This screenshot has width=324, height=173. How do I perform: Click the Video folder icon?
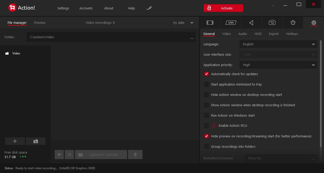(7, 53)
